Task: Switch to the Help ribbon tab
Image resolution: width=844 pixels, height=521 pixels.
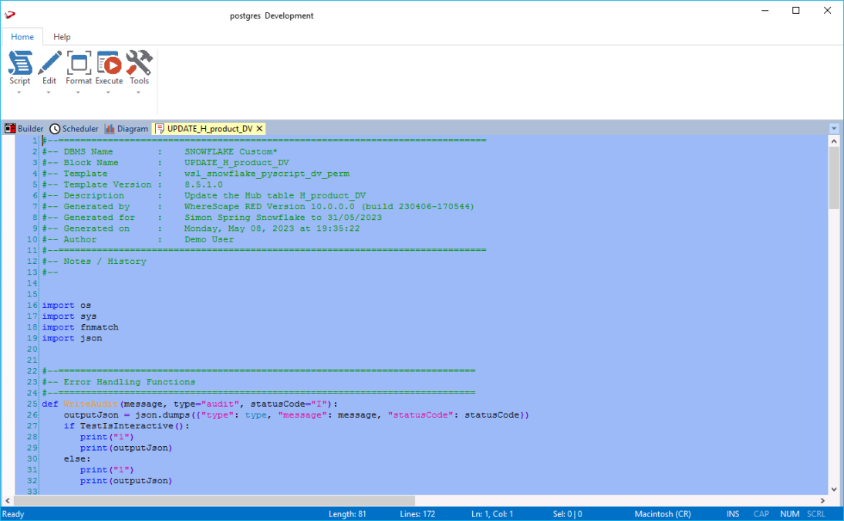Action: 62,37
